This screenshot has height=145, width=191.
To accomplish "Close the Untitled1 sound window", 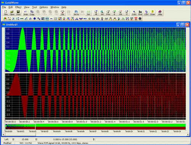I will tap(187, 24).
